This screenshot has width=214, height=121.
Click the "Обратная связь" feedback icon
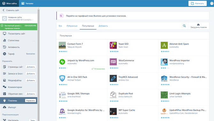pos(4,94)
